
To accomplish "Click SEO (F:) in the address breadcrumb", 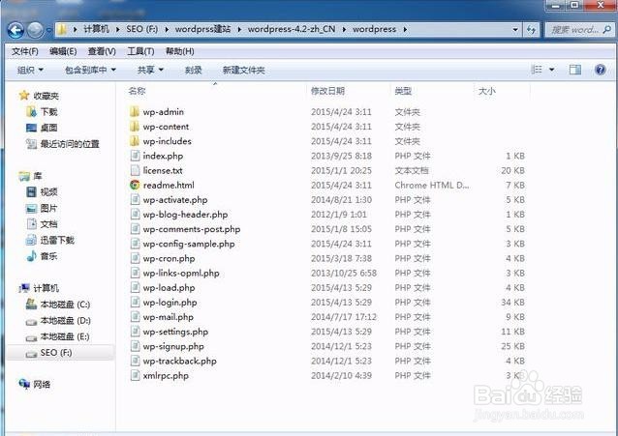I will coord(141,29).
